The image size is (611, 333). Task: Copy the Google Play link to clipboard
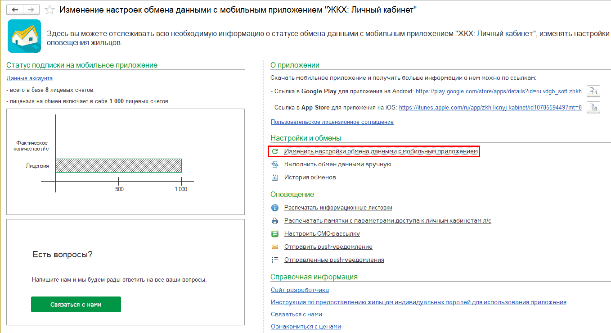593,91
